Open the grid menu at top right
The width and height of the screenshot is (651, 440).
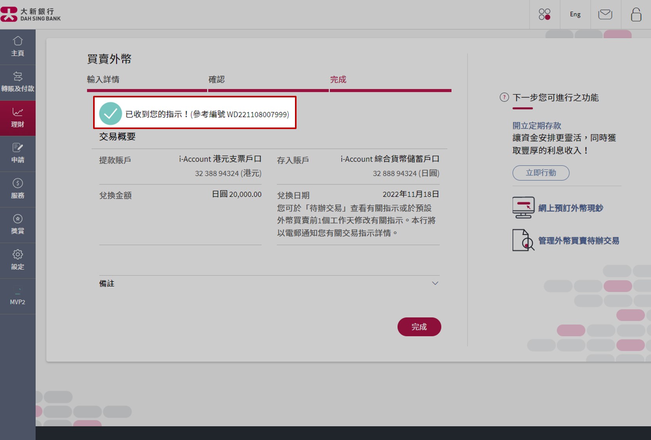coord(544,14)
